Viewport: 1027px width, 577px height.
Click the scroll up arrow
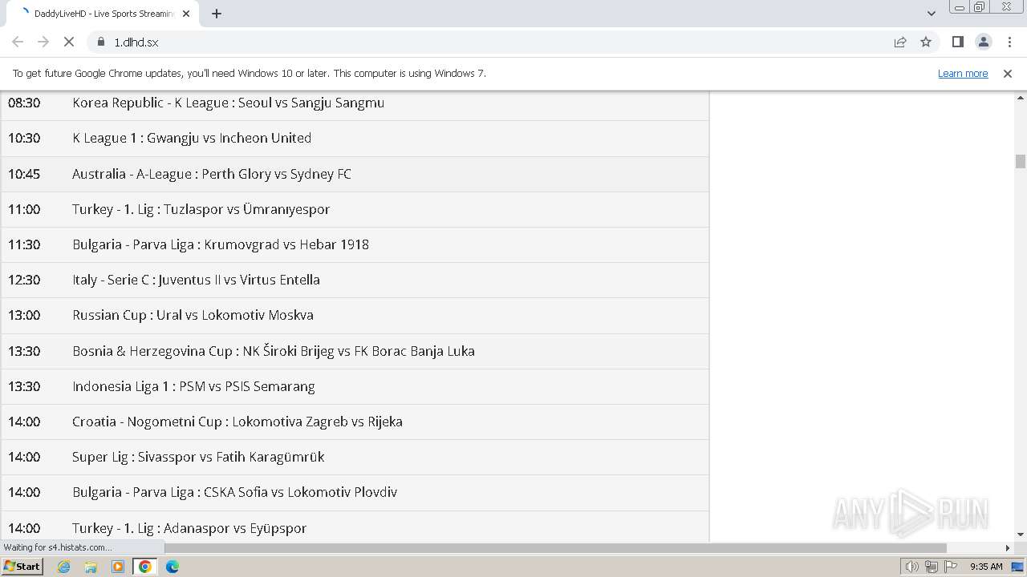click(x=1020, y=97)
